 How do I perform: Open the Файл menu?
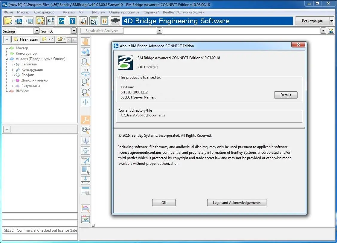(x=9, y=12)
